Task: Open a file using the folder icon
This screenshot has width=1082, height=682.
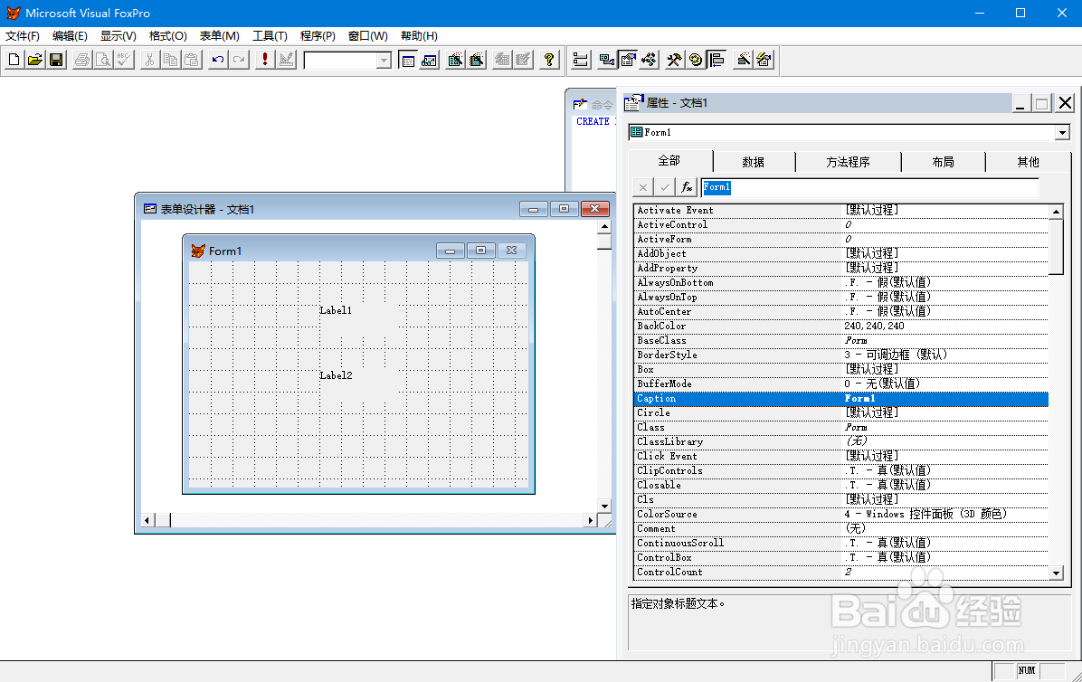Action: (x=35, y=60)
